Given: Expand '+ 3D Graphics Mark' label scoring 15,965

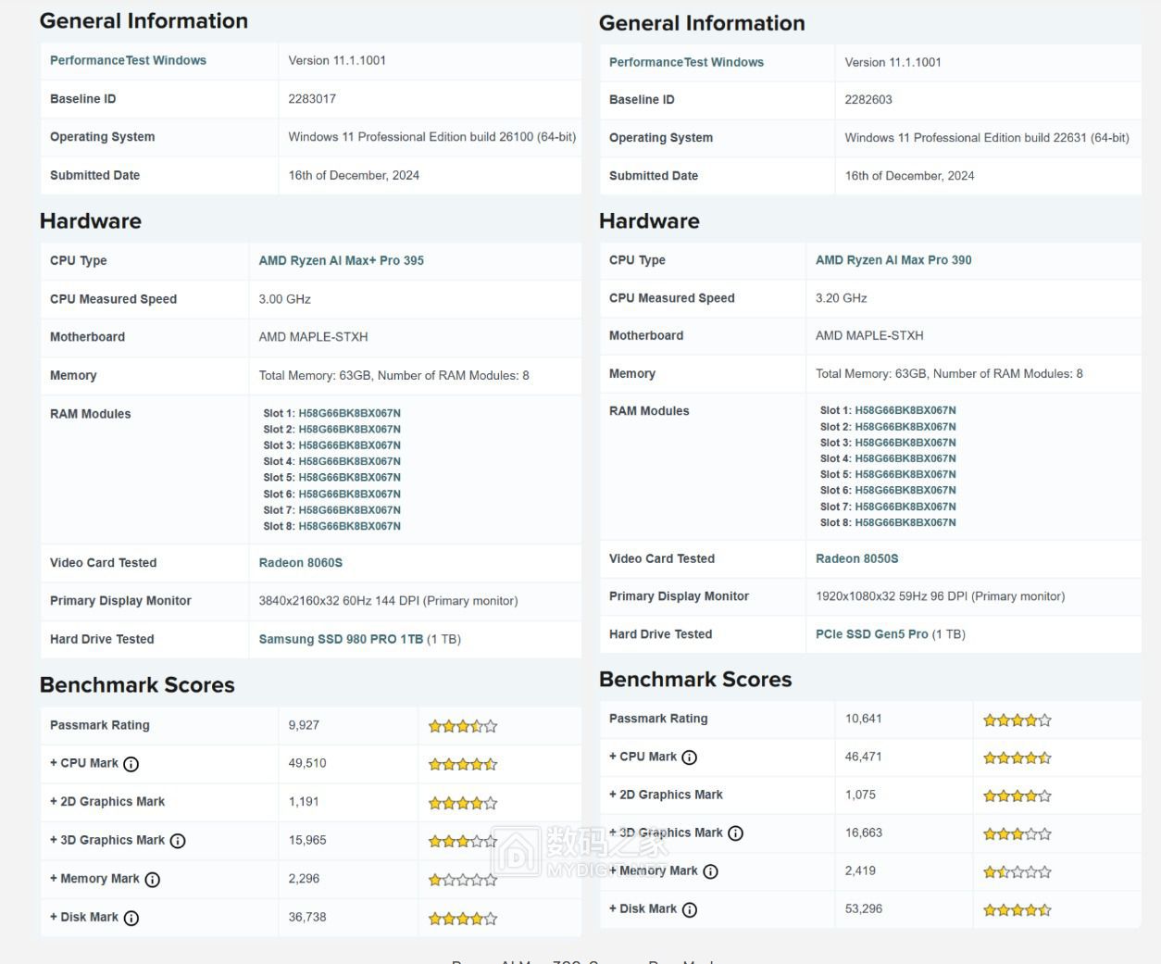Looking at the screenshot, I should pyautogui.click(x=107, y=840).
